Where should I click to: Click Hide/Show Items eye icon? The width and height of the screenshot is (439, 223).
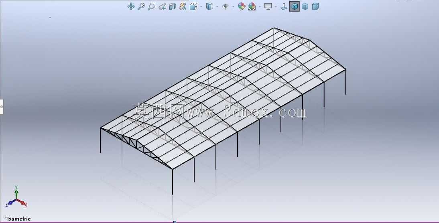click(226, 6)
